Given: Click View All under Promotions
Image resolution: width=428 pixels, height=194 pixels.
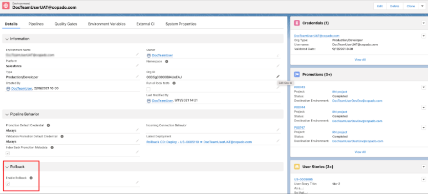Looking at the screenshot, I should click(360, 152).
